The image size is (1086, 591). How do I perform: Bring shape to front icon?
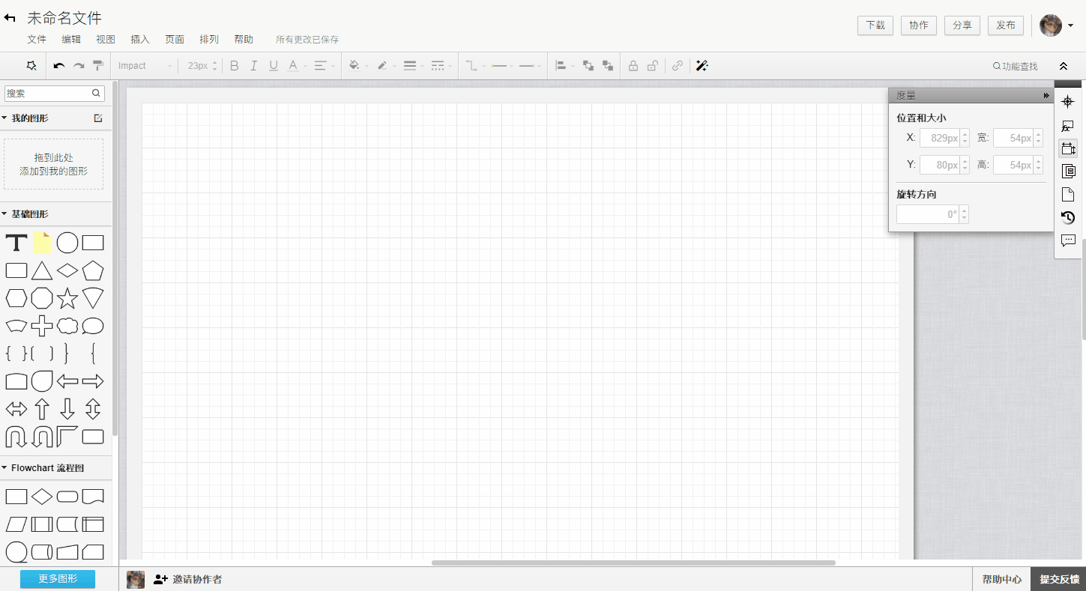[x=588, y=66]
